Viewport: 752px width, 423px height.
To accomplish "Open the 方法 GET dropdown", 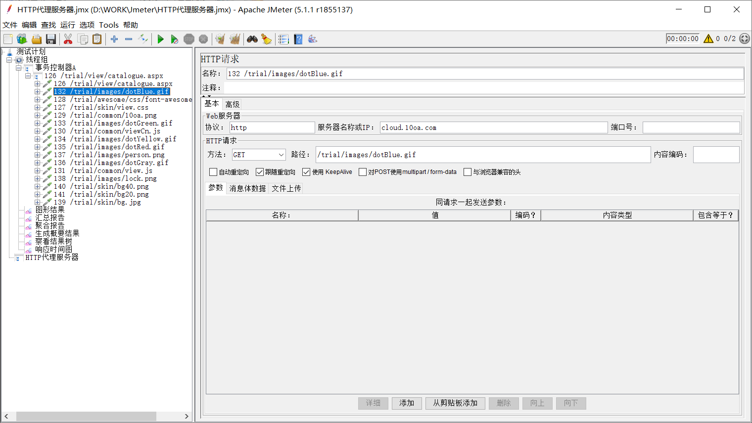I will [x=259, y=155].
